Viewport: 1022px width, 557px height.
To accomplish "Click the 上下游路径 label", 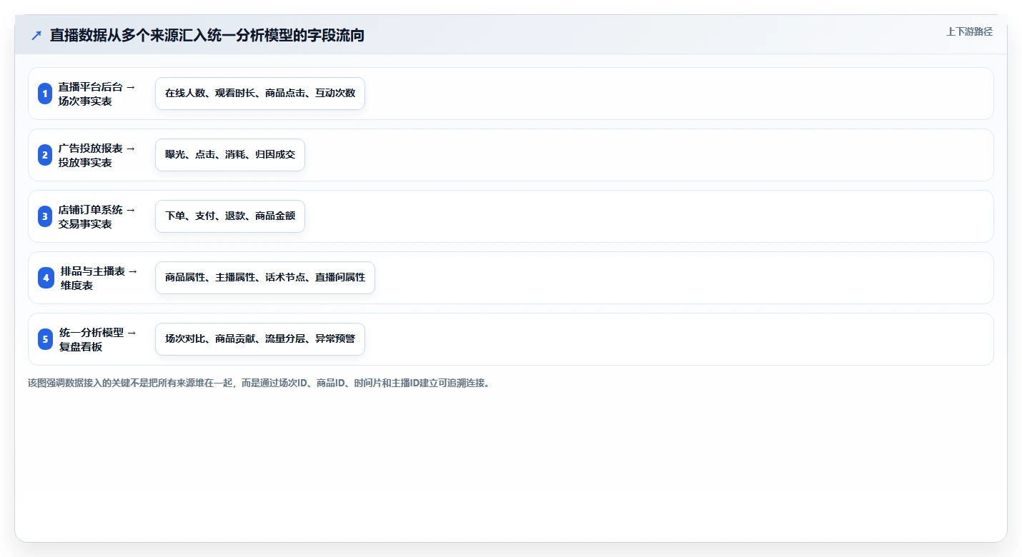I will pyautogui.click(x=969, y=31).
